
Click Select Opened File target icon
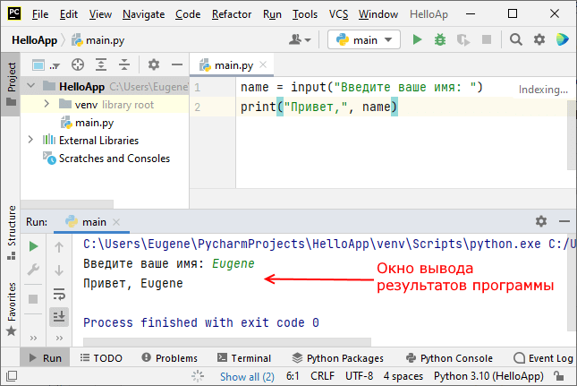(78, 64)
